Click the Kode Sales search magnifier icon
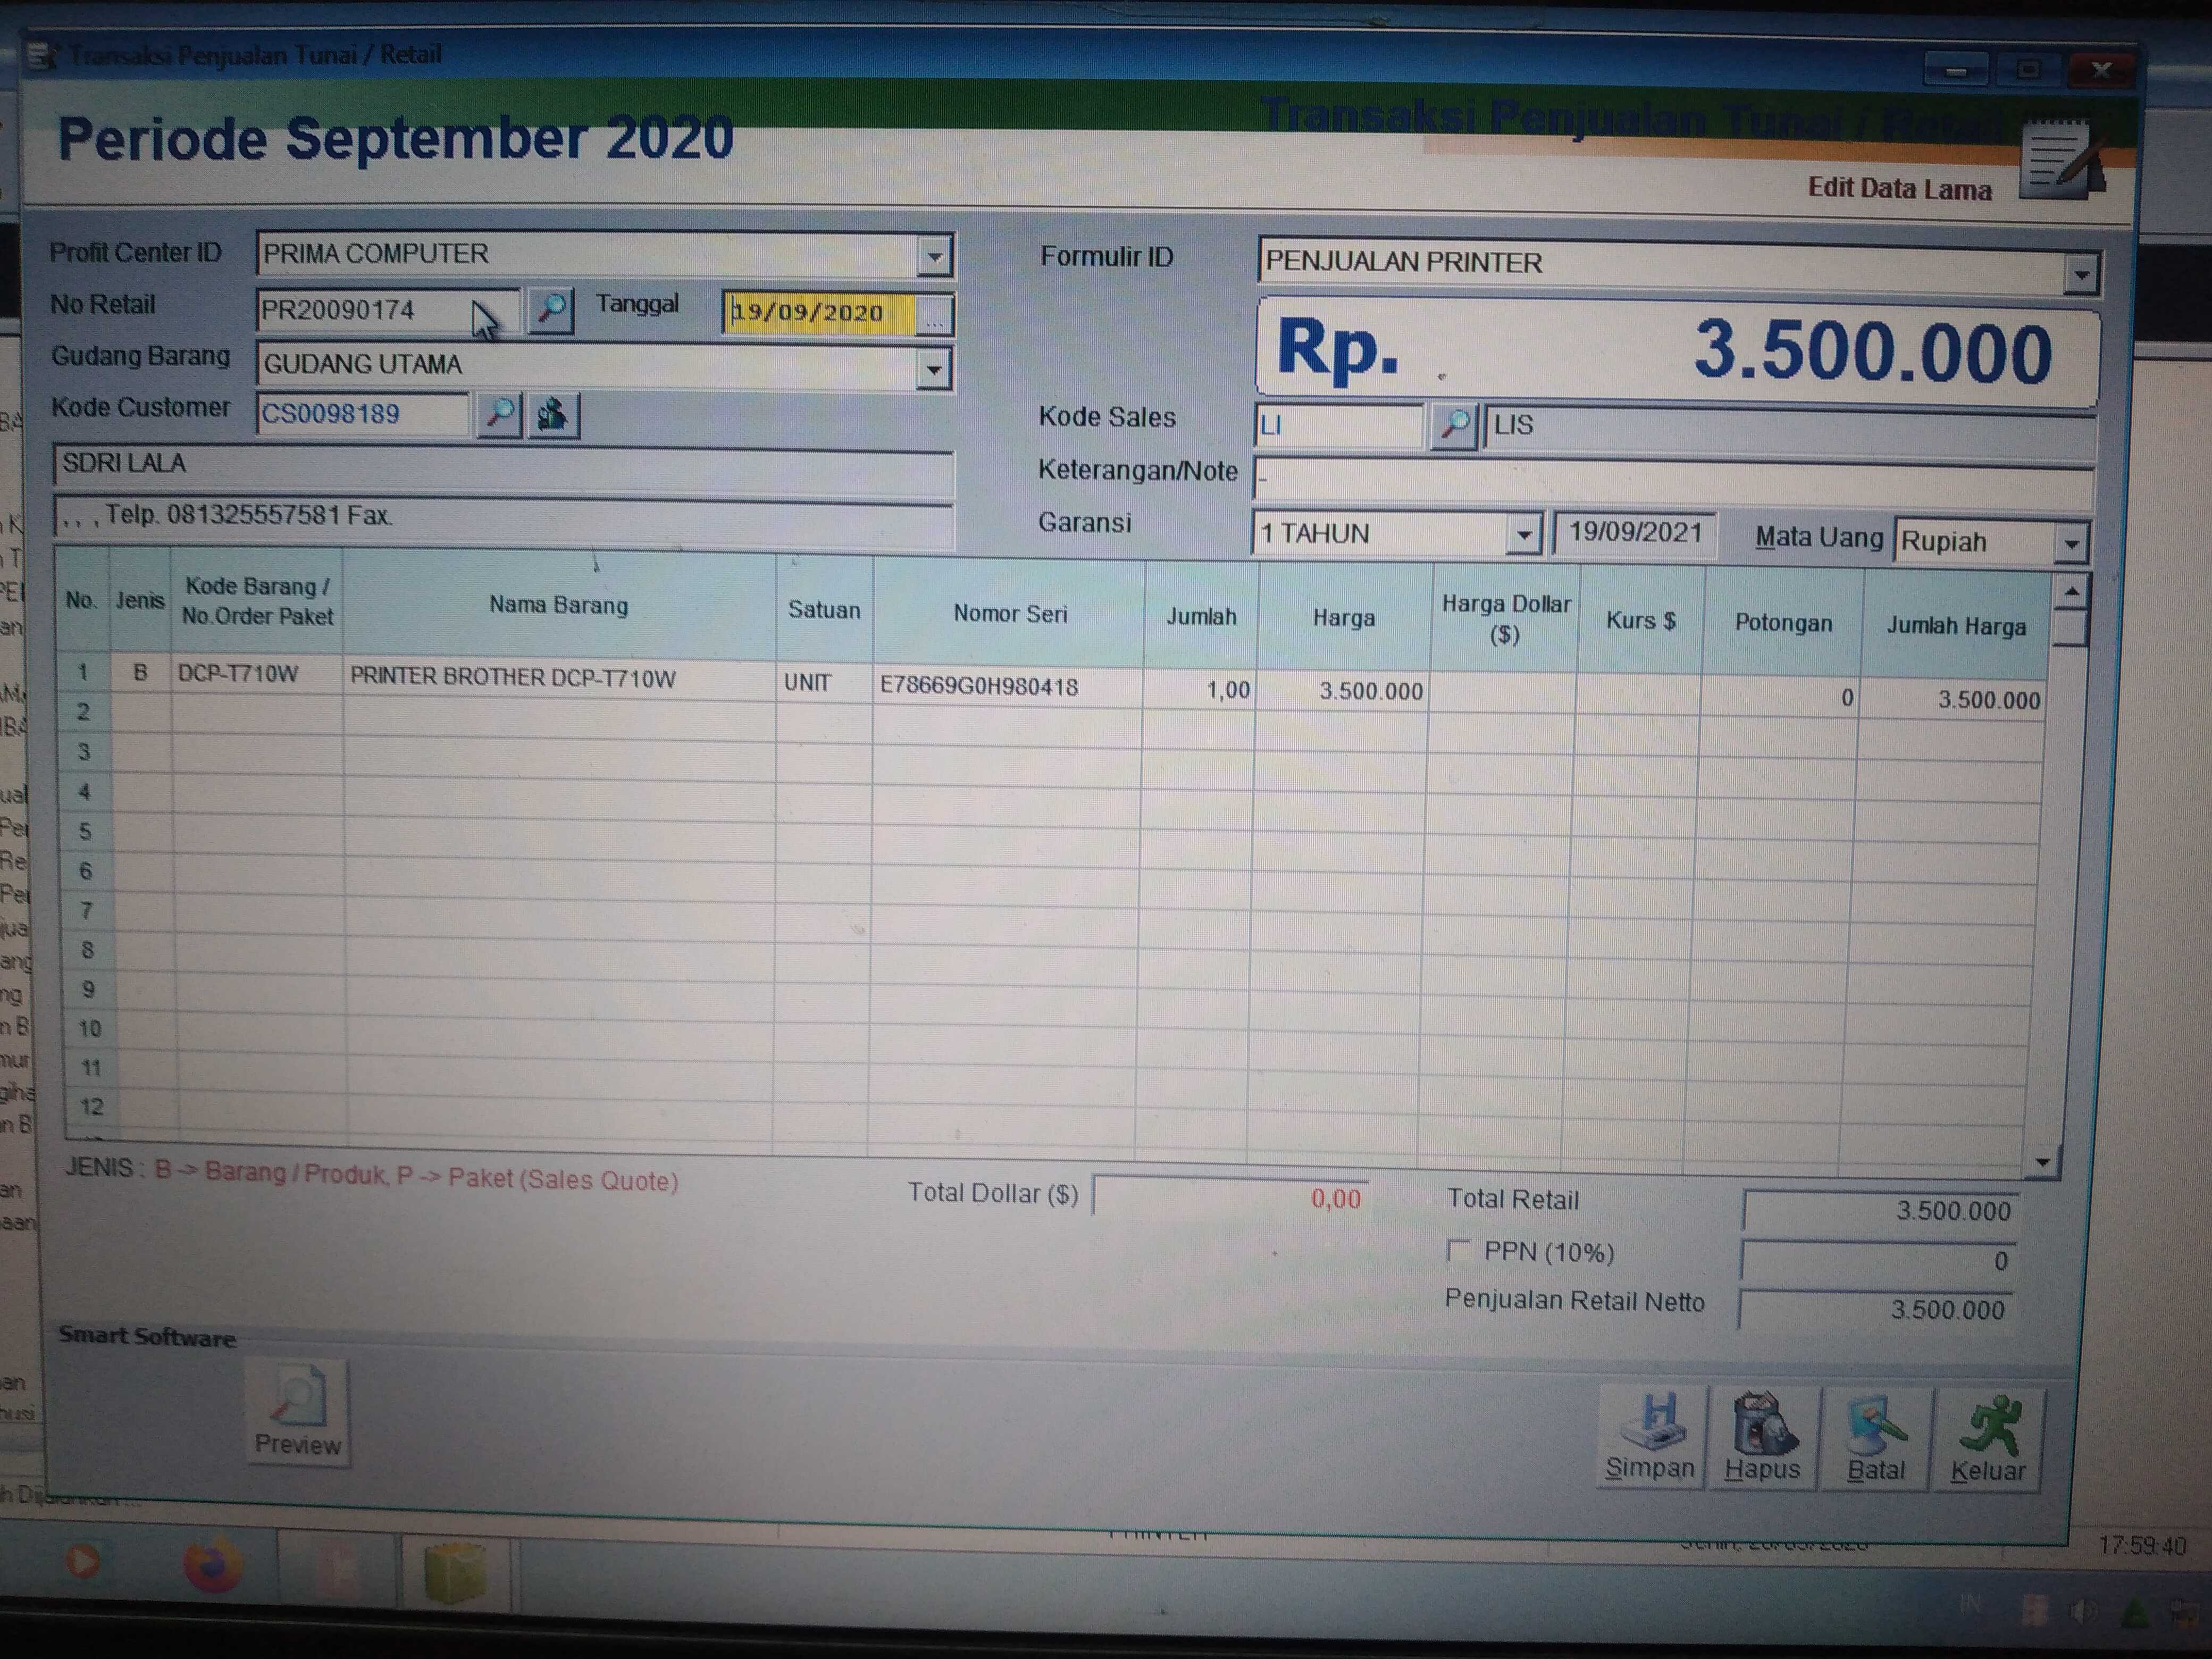Viewport: 2212px width, 1659px height. click(x=1455, y=425)
